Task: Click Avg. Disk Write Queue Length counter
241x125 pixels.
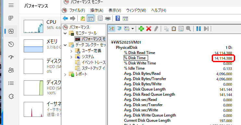Action: pos(150,115)
